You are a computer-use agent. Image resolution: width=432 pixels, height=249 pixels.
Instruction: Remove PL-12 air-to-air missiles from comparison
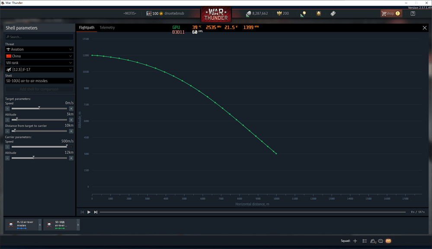[40, 225]
